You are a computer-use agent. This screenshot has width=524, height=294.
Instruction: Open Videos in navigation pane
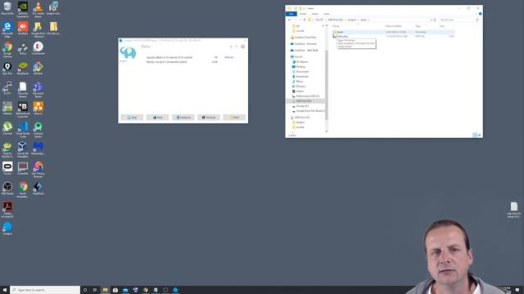tap(300, 91)
